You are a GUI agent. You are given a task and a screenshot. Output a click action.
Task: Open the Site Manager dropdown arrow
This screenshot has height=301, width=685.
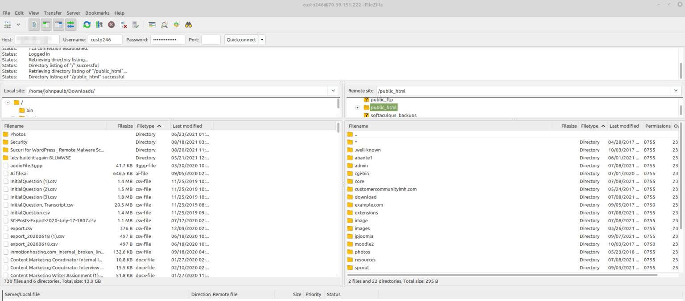[x=18, y=24]
